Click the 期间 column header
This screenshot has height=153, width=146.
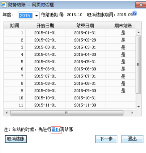14,26
